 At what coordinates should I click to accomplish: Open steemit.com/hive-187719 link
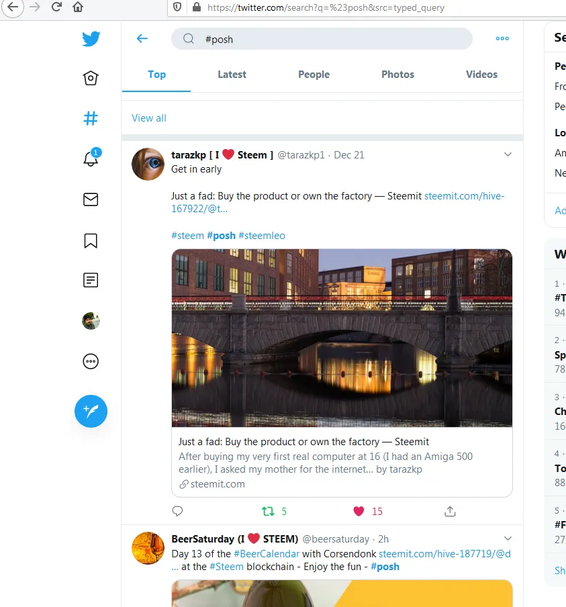(x=444, y=553)
